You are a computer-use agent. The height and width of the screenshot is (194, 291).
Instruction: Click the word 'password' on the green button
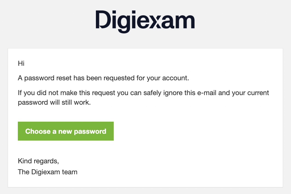point(90,132)
